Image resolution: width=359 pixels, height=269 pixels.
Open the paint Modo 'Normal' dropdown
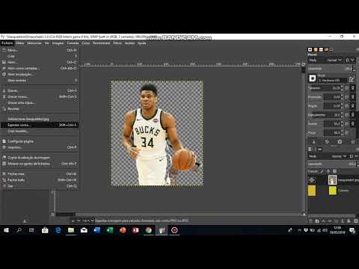coord(334,60)
